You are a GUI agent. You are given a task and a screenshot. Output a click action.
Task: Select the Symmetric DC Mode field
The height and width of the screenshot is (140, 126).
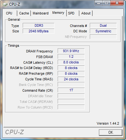click(103, 31)
